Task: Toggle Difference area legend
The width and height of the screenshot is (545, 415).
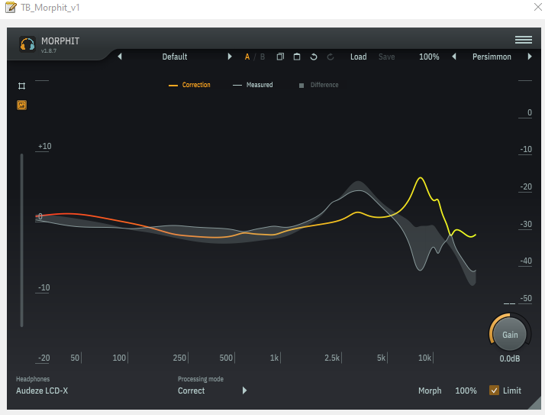Action: 319,85
